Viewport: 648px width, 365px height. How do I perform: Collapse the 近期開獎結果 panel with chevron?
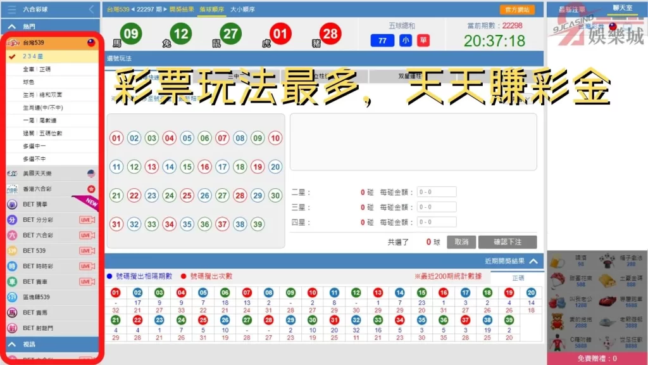pos(533,261)
